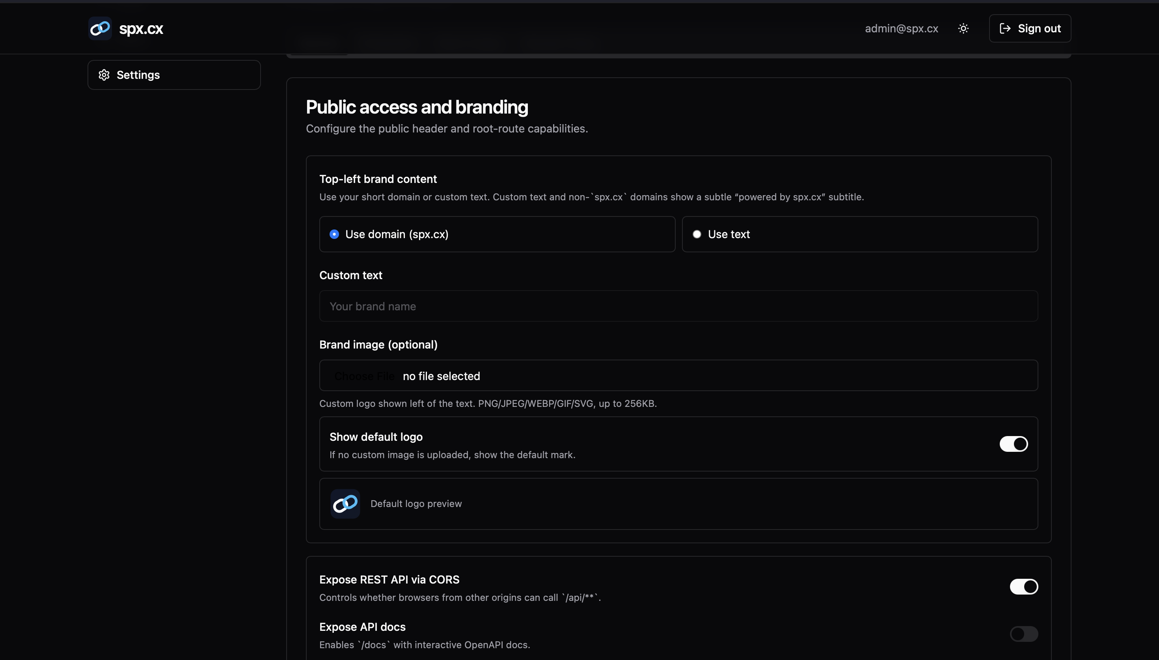Click the spx.cx brand name text
Viewport: 1159px width, 660px height.
pyautogui.click(x=141, y=28)
